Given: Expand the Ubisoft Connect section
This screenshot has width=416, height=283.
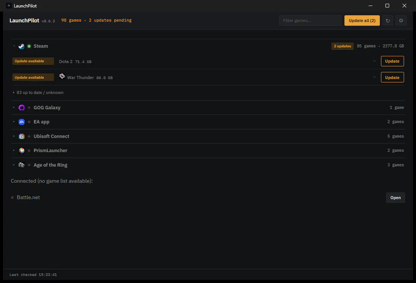Looking at the screenshot, I should 14,136.
